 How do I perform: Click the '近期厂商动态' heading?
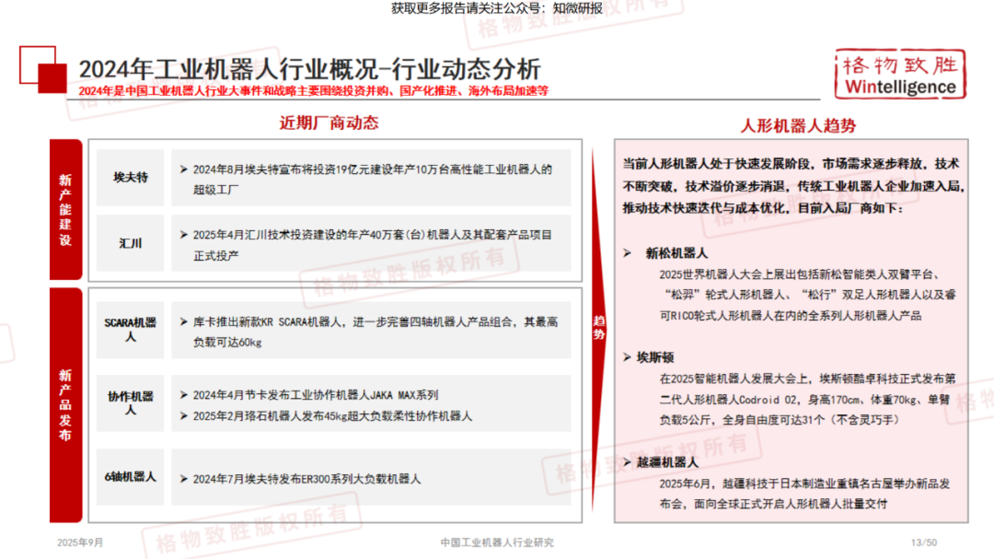click(x=329, y=123)
